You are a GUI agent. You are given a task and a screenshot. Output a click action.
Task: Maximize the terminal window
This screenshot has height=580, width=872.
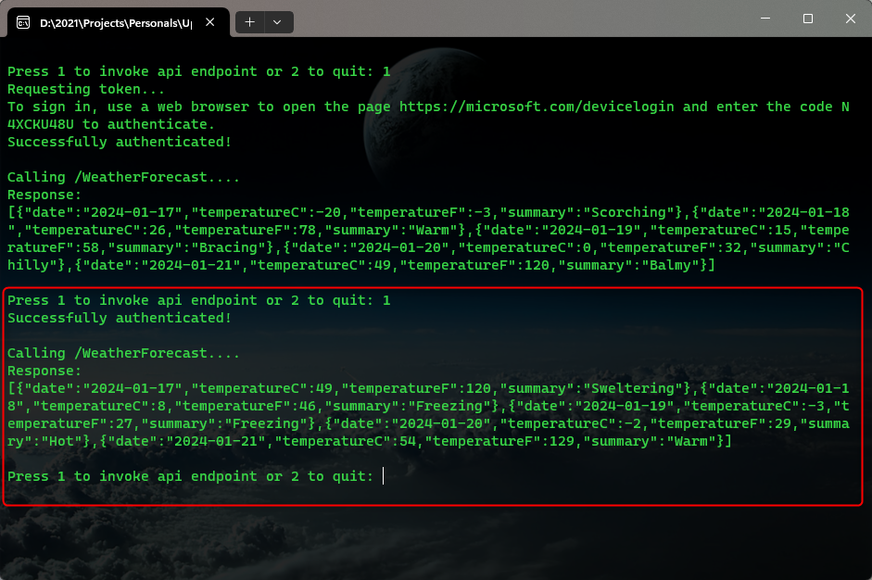point(807,19)
